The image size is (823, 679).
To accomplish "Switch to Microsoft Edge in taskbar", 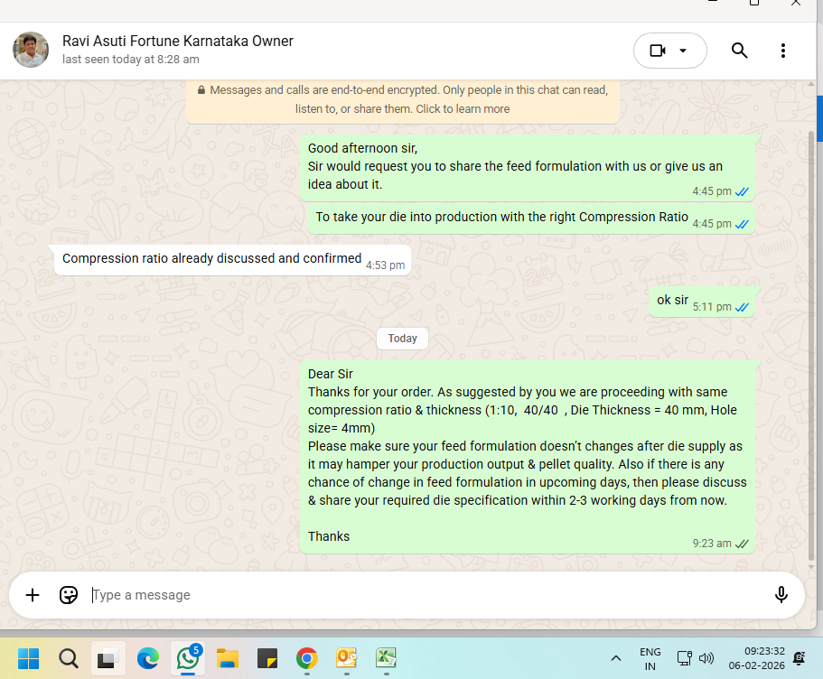I will pyautogui.click(x=148, y=658).
